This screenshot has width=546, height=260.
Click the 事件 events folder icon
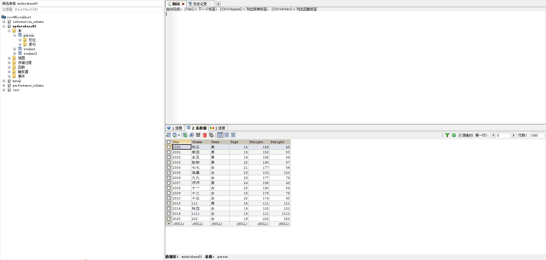14,76
